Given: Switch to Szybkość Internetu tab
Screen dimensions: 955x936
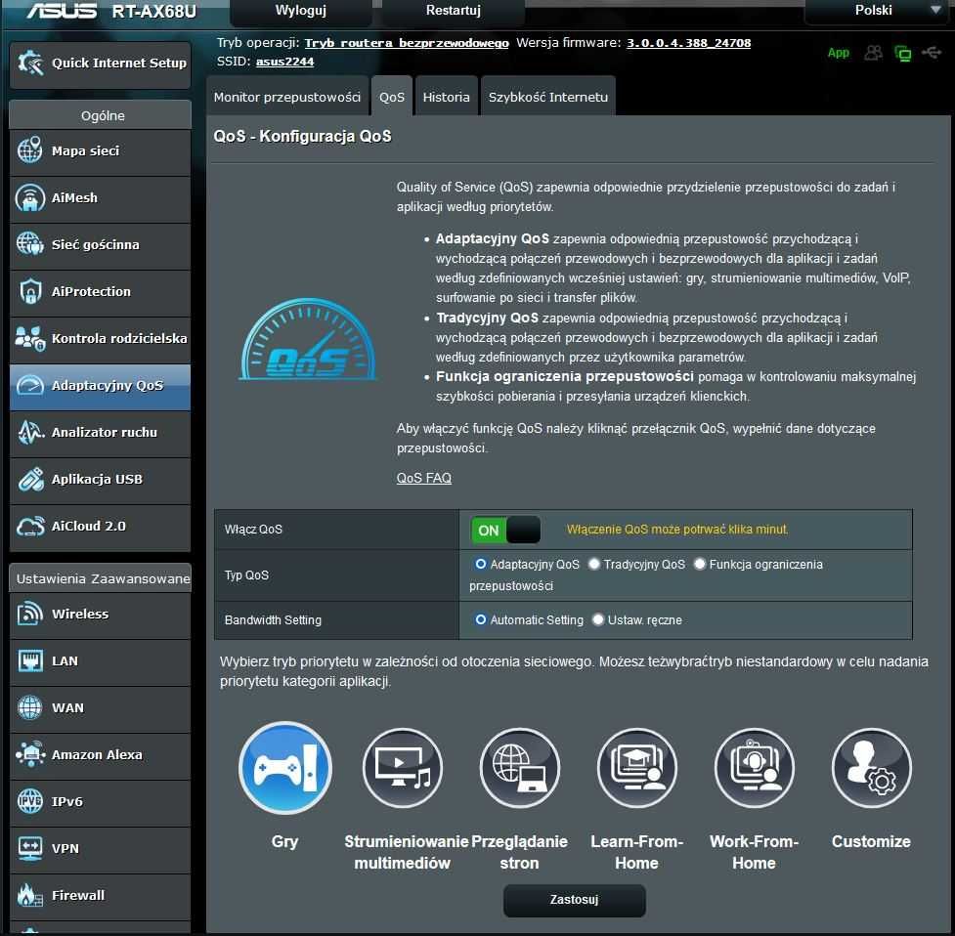Looking at the screenshot, I should 547,97.
